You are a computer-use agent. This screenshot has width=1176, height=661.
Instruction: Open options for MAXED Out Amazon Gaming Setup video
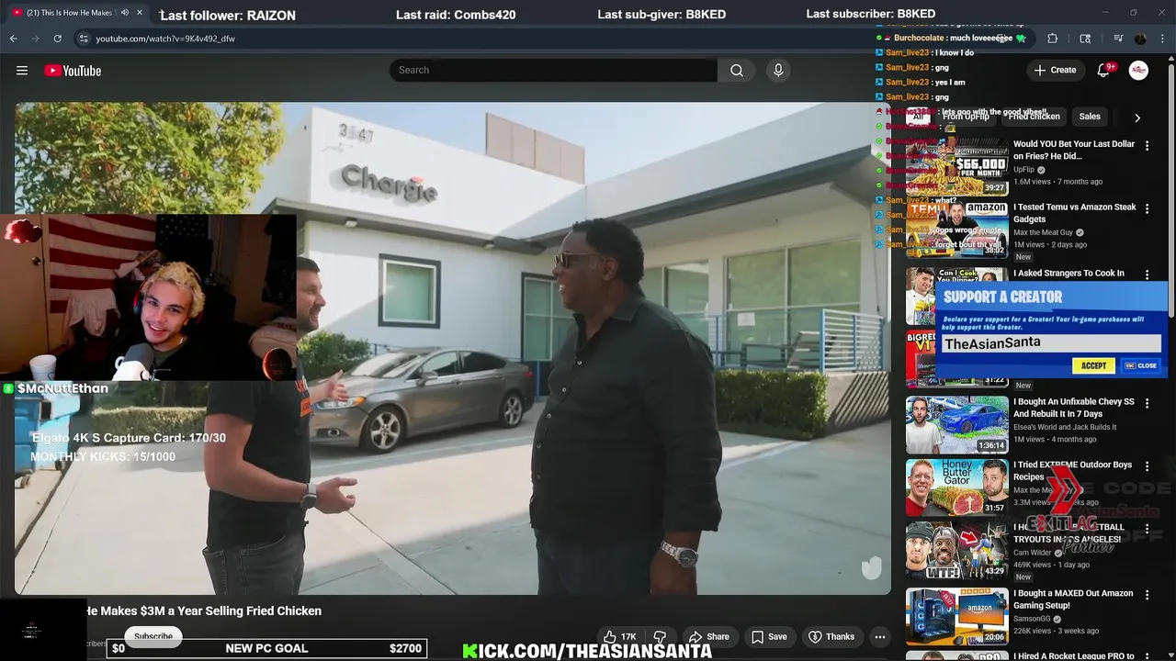1147,595
